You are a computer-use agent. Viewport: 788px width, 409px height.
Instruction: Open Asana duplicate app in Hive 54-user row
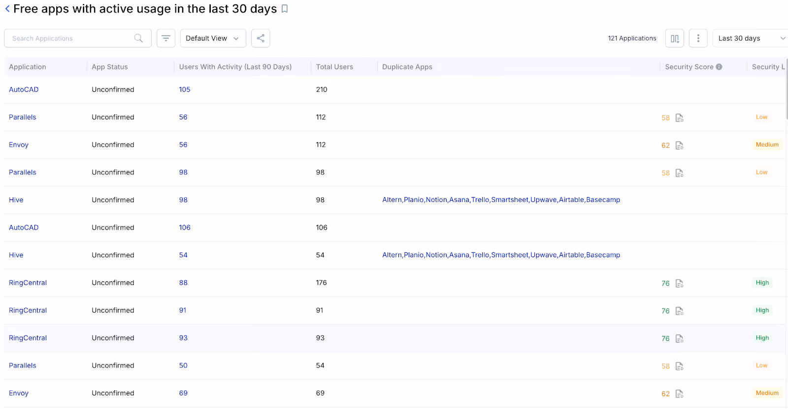pos(459,255)
